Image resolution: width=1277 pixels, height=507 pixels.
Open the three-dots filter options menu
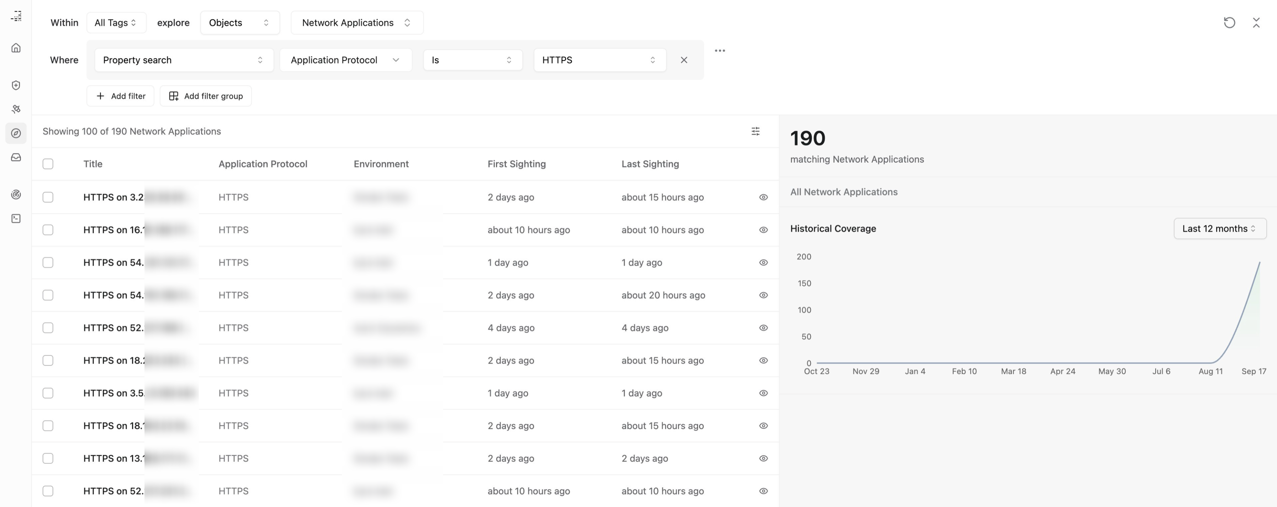click(x=720, y=51)
